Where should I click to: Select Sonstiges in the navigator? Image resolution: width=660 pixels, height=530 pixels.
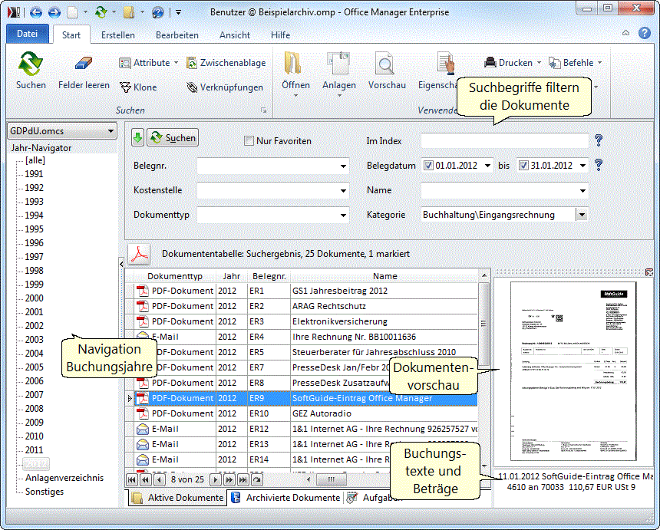[45, 492]
